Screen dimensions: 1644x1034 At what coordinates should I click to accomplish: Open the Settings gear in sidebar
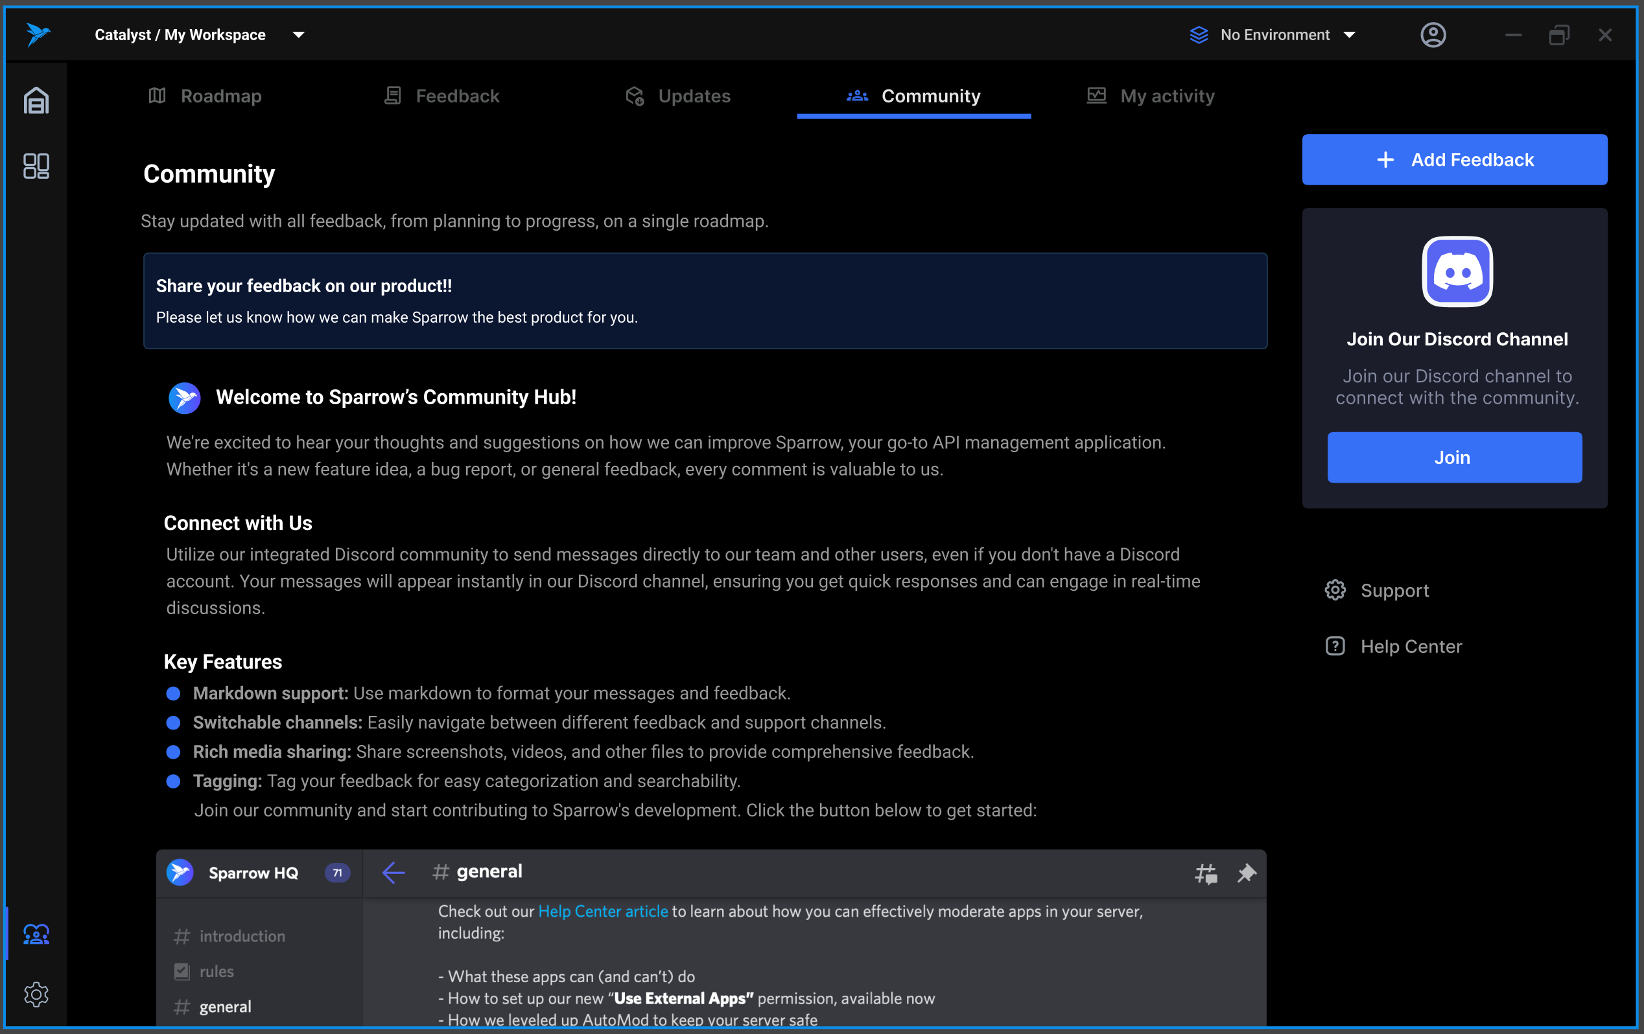click(36, 994)
